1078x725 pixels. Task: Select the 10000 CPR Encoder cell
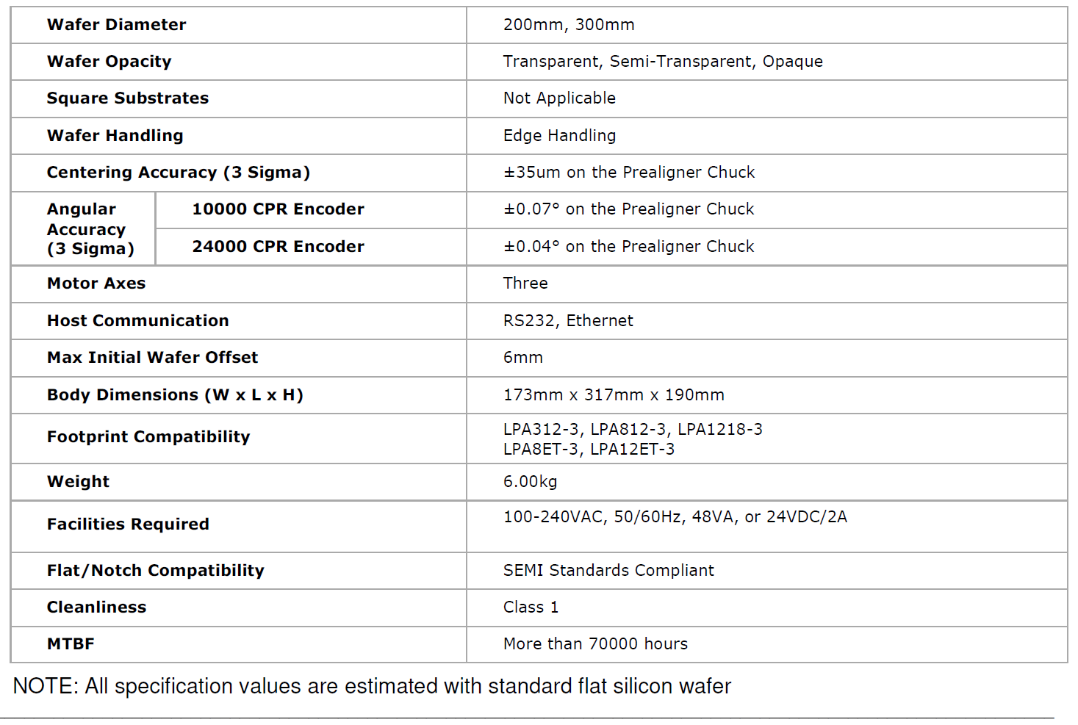pos(311,210)
